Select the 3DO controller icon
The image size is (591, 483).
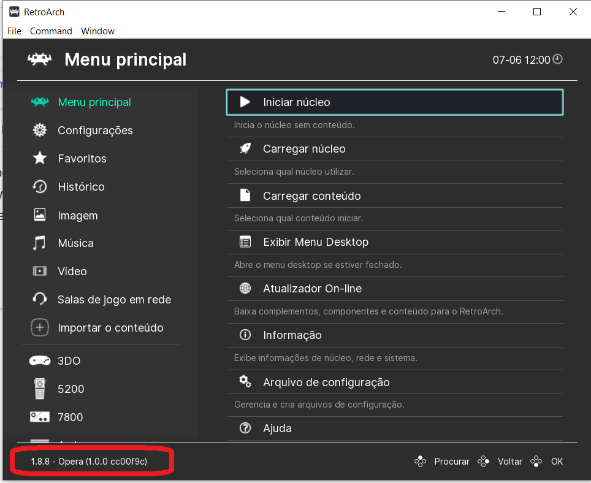tap(40, 360)
